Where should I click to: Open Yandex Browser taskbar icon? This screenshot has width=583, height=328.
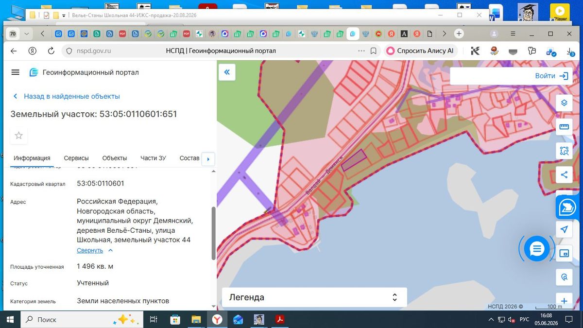pos(217,319)
